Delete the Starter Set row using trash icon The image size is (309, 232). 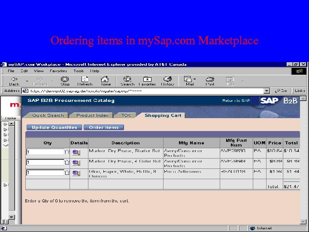(67, 152)
